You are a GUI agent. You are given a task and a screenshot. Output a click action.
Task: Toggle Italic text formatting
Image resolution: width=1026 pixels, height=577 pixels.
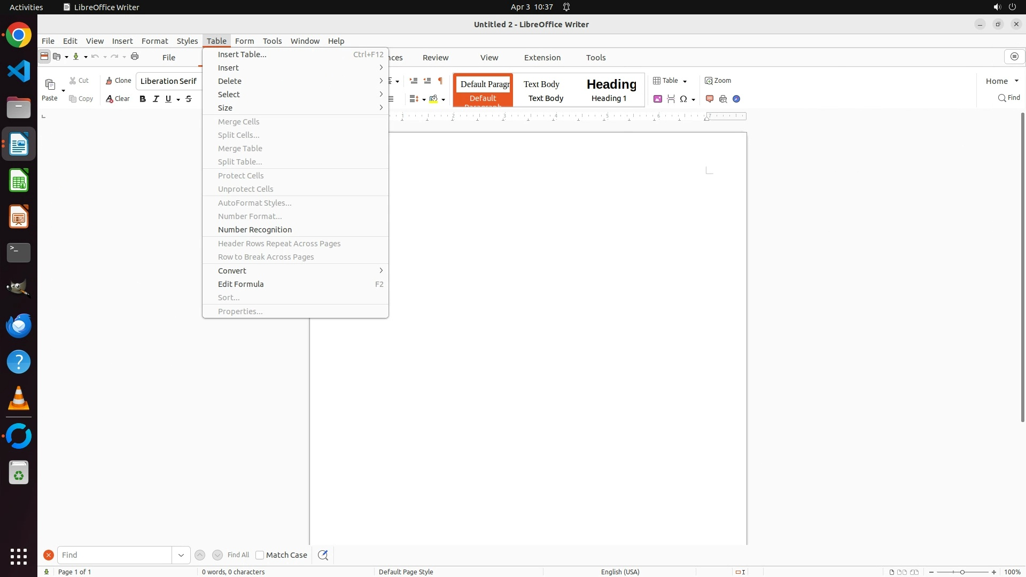(156, 99)
